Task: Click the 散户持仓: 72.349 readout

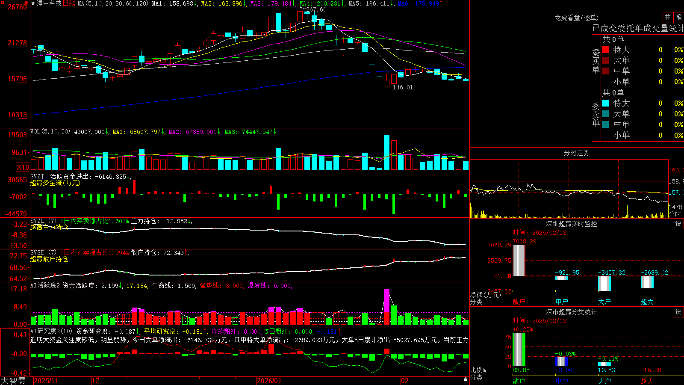Action: pyautogui.click(x=160, y=253)
